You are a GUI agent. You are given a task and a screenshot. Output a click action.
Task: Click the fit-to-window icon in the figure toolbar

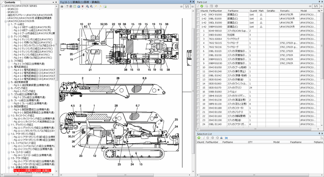tap(74, 6)
